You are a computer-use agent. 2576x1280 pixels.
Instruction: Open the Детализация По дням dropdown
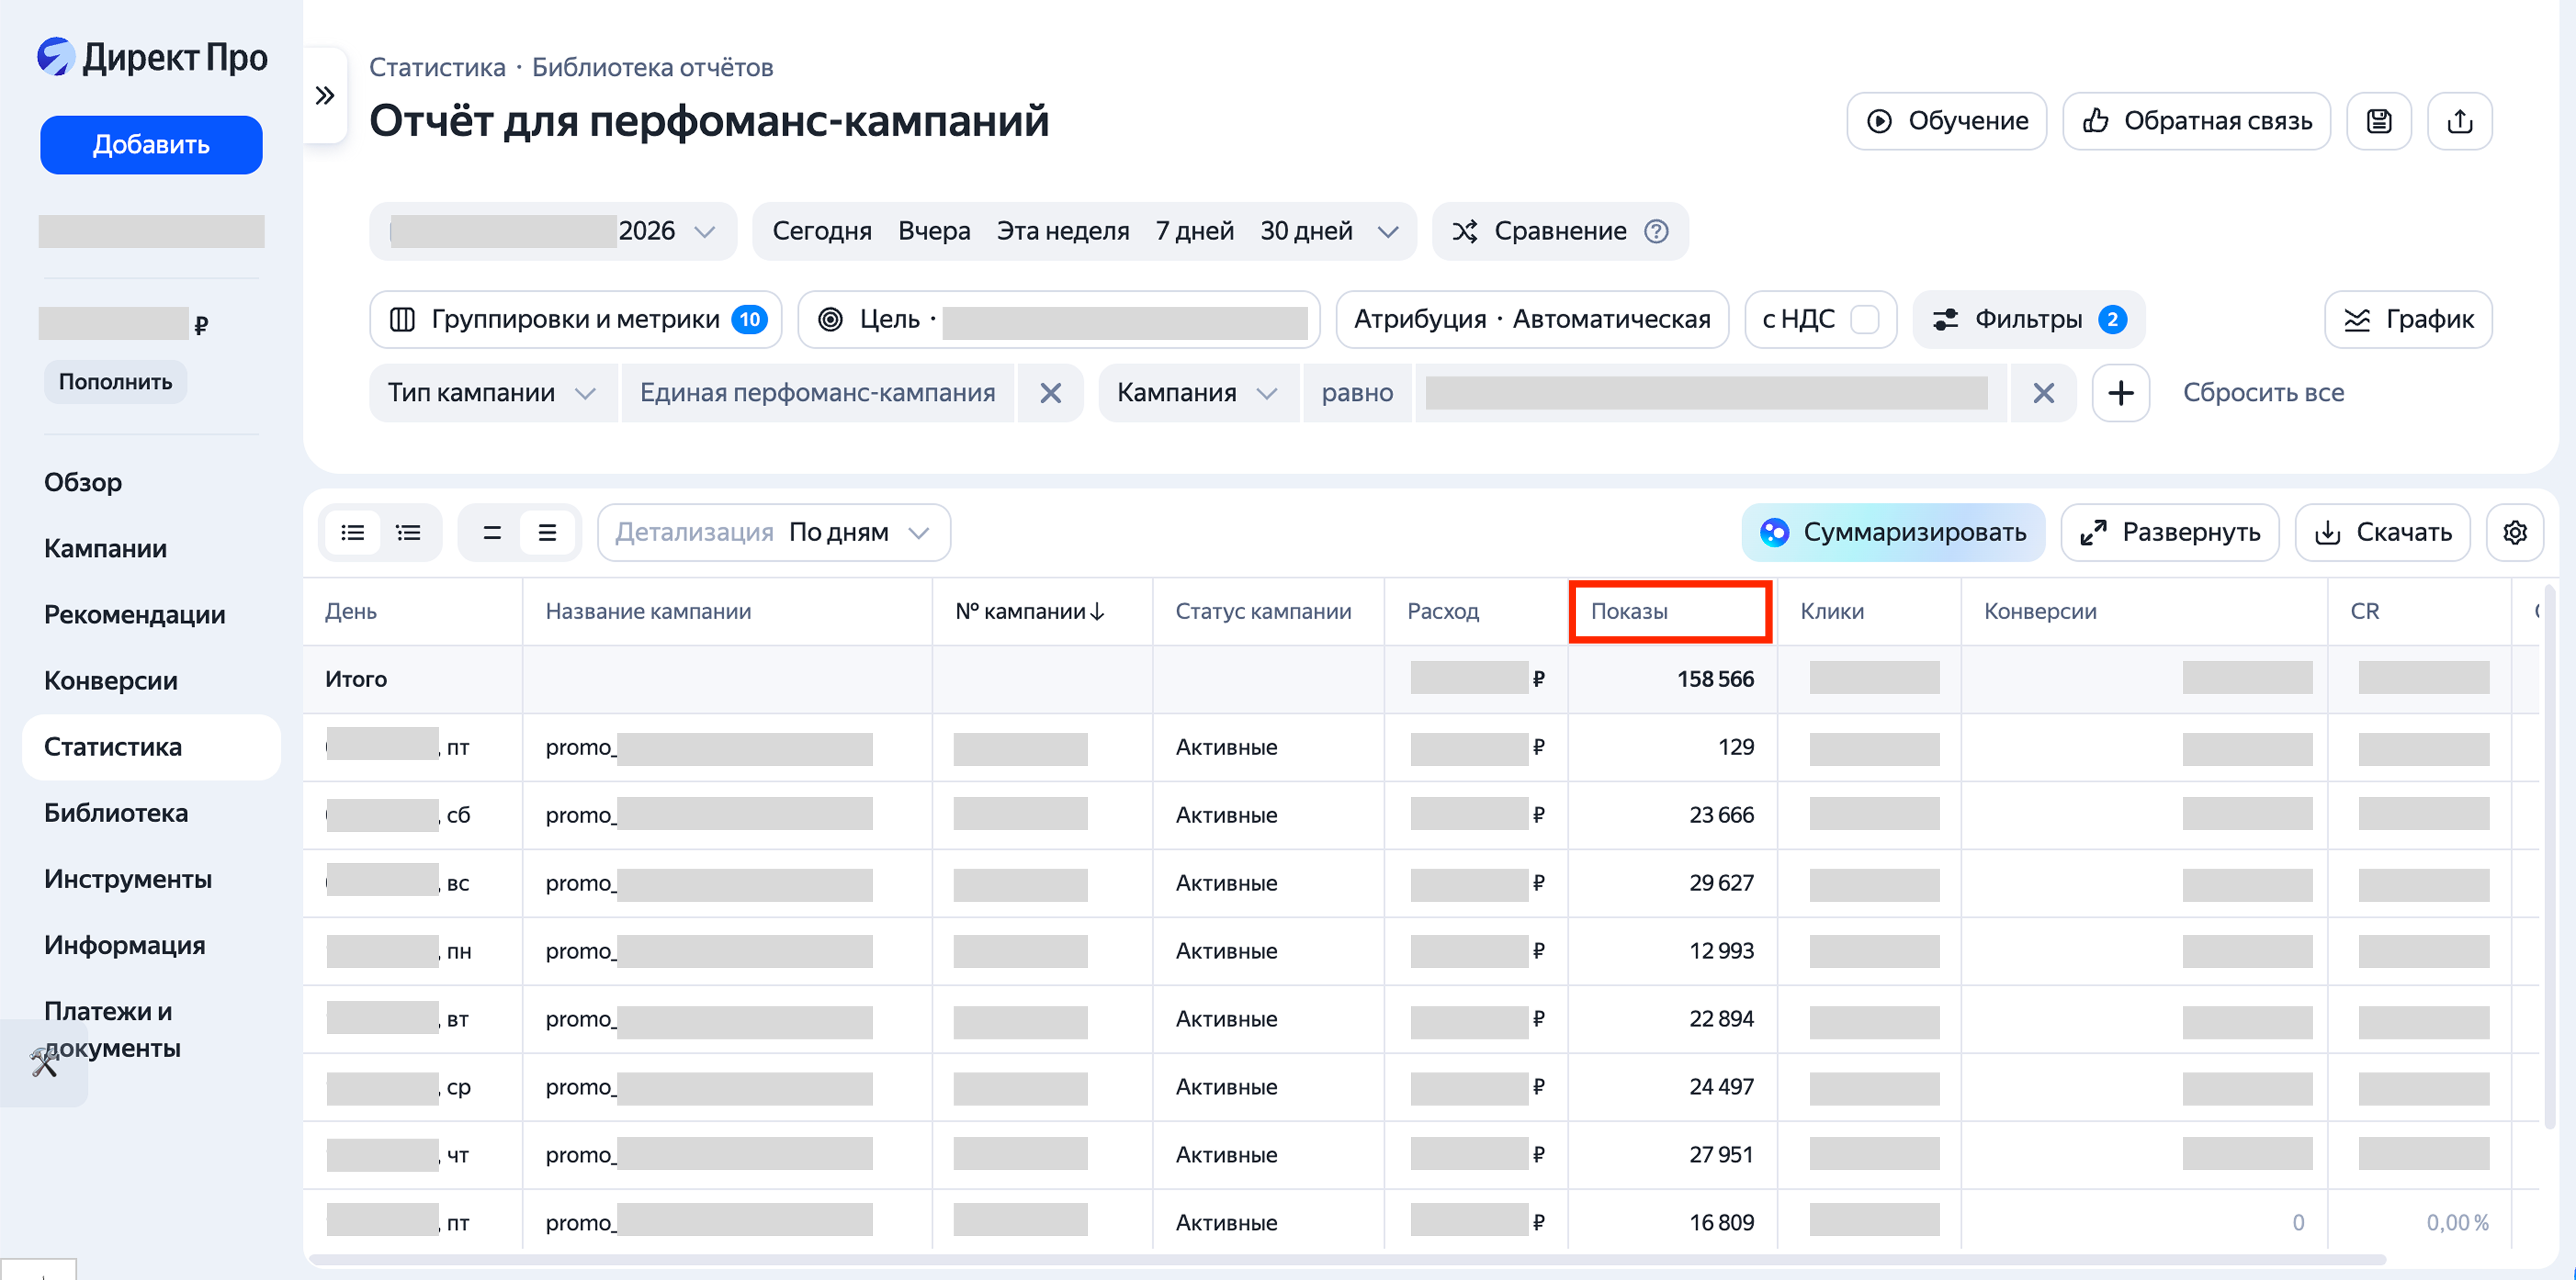tap(774, 533)
